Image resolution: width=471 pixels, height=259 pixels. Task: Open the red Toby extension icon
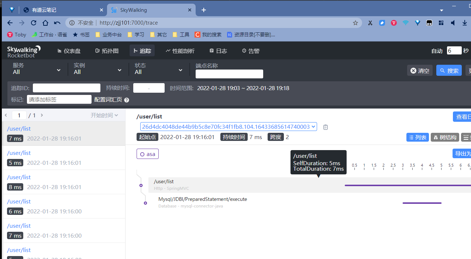pos(394,23)
